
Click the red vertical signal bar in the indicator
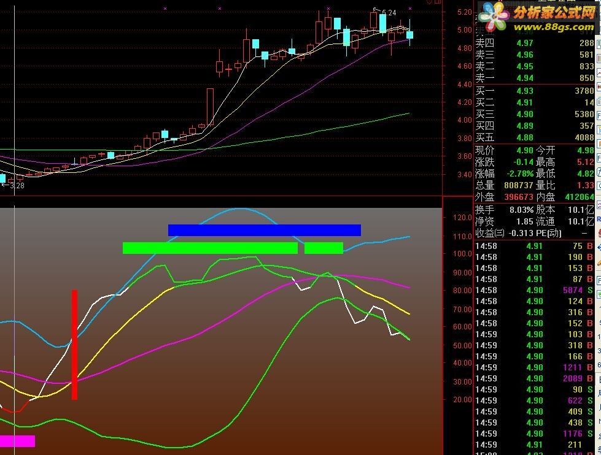pyautogui.click(x=75, y=345)
